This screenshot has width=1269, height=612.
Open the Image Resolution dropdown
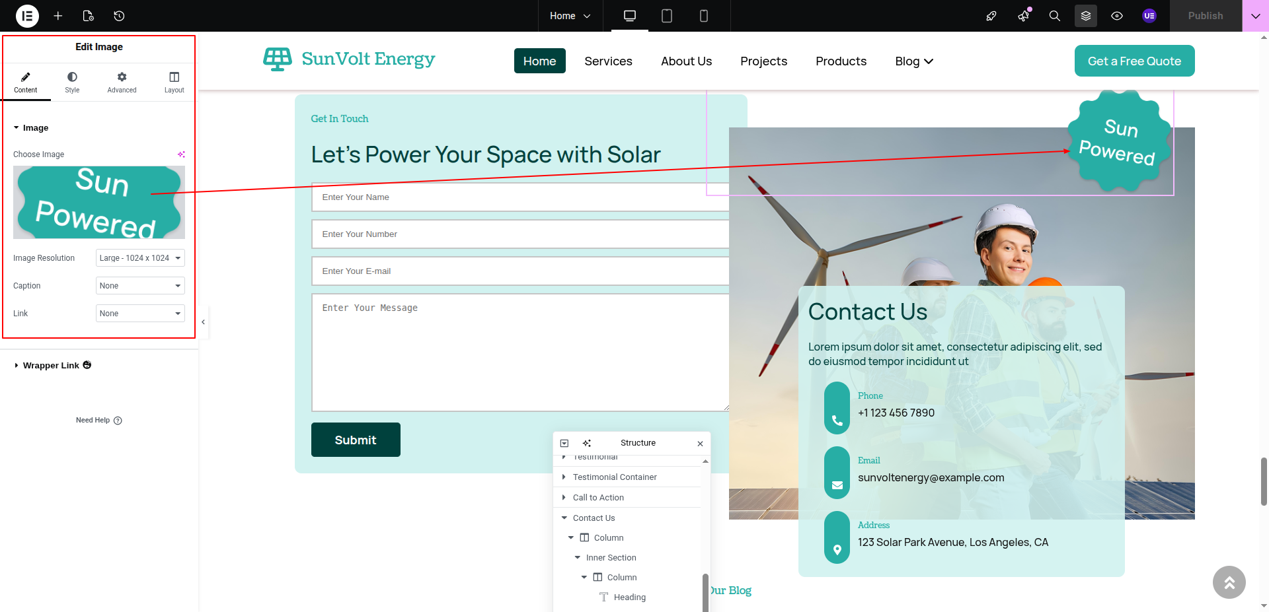[x=140, y=258]
